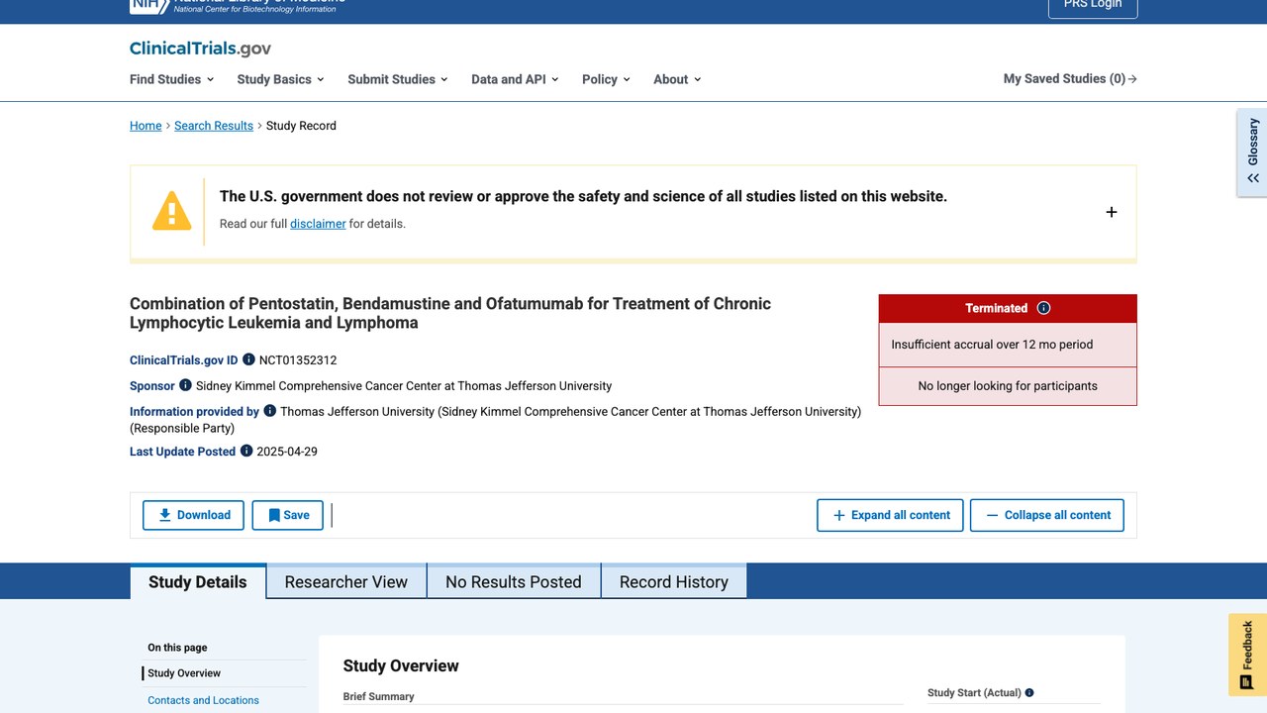This screenshot has height=713, width=1267.
Task: Open the Feedback side tab
Action: (x=1247, y=655)
